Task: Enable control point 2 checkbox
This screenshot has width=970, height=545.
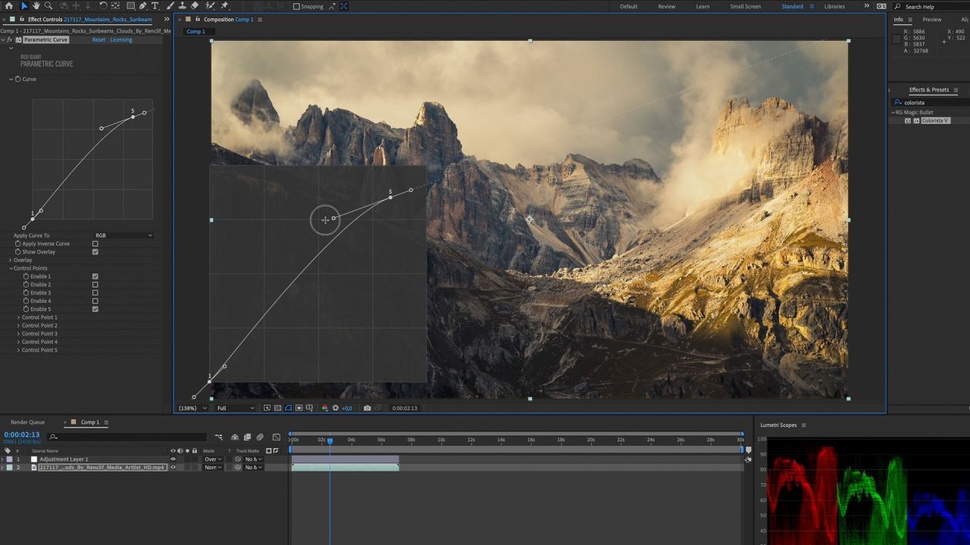Action: [95, 285]
